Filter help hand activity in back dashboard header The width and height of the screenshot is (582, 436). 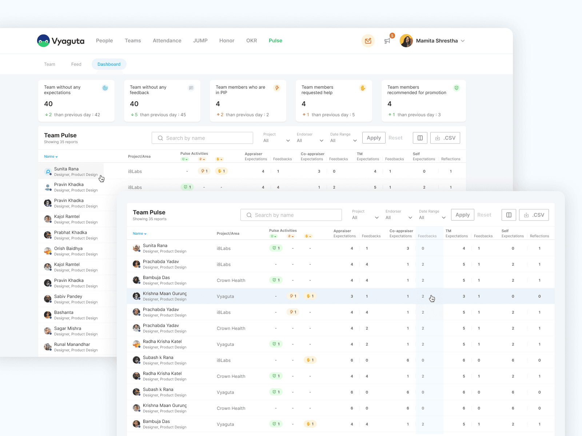pos(219,159)
